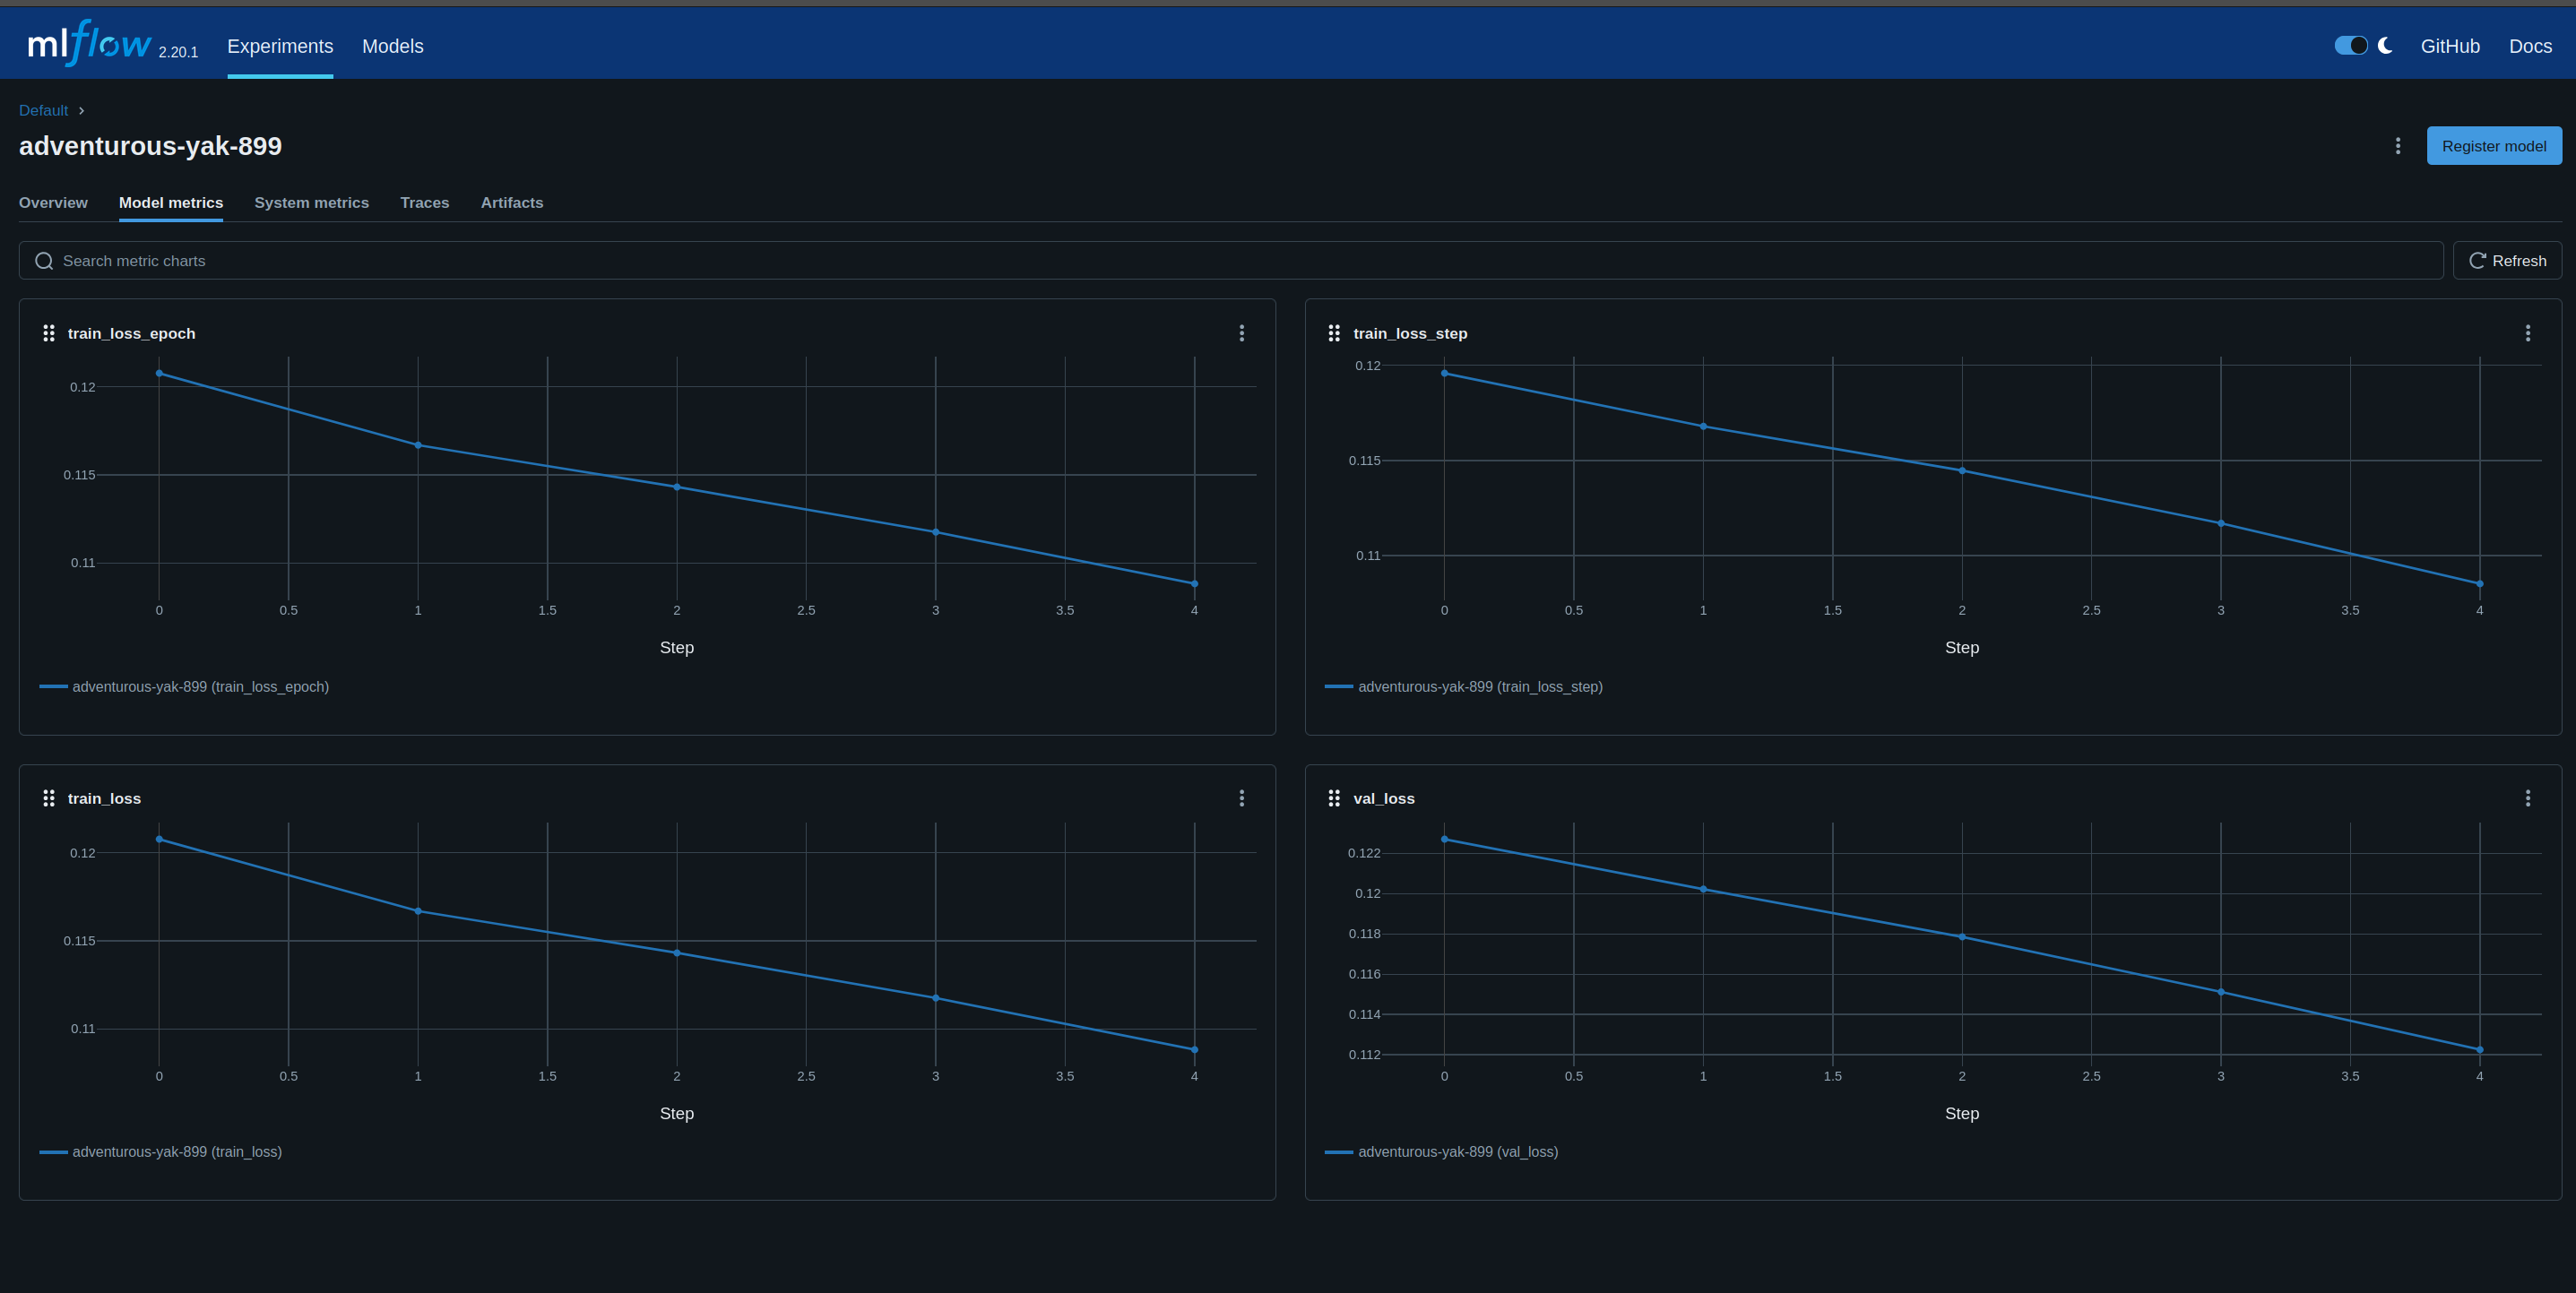Click the MLflow logo
The height and width of the screenshot is (1293, 2576).
tap(90, 44)
